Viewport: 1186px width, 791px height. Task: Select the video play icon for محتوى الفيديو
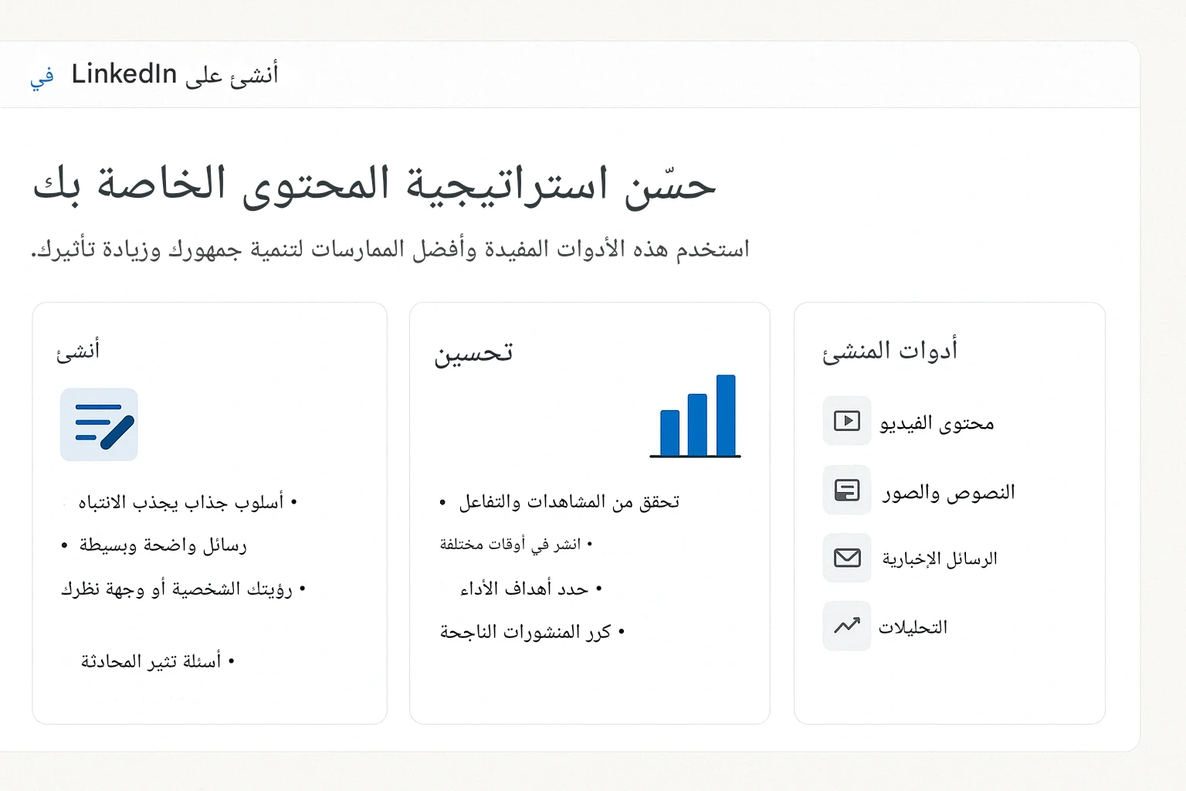[x=847, y=421]
